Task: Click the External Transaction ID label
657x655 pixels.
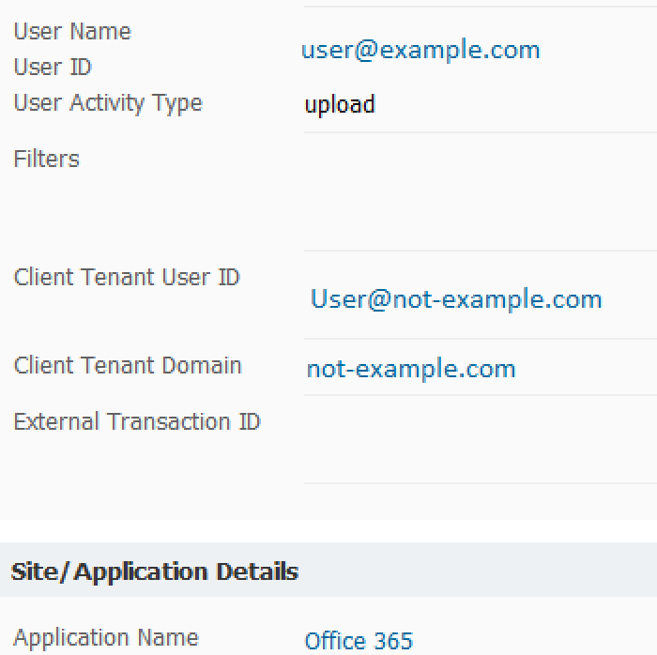Action: click(137, 422)
